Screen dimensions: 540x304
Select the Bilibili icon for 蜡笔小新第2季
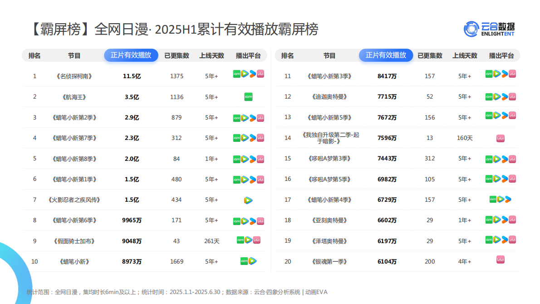coord(260,117)
